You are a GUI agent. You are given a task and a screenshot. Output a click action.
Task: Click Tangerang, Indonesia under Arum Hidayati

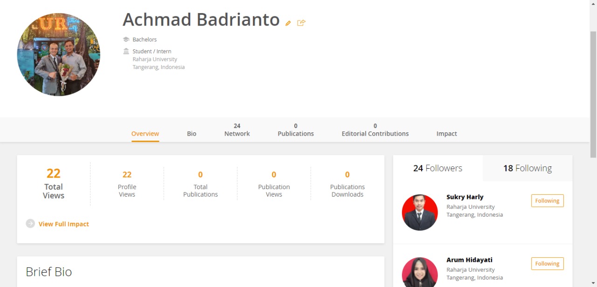475,278
